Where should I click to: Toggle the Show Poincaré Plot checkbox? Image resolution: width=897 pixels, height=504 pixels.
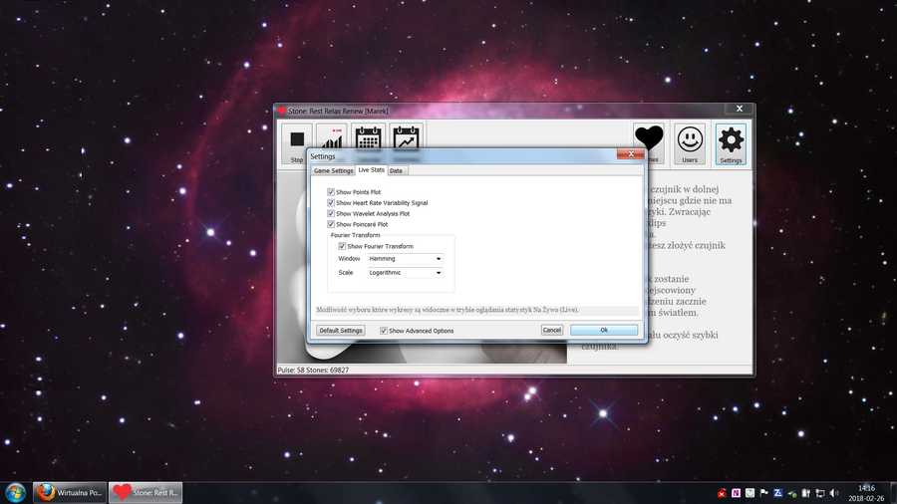pyautogui.click(x=331, y=224)
